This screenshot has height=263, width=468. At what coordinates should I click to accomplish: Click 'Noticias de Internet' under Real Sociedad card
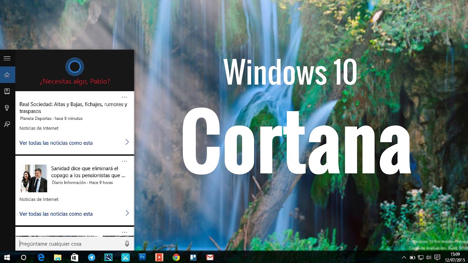(39, 128)
